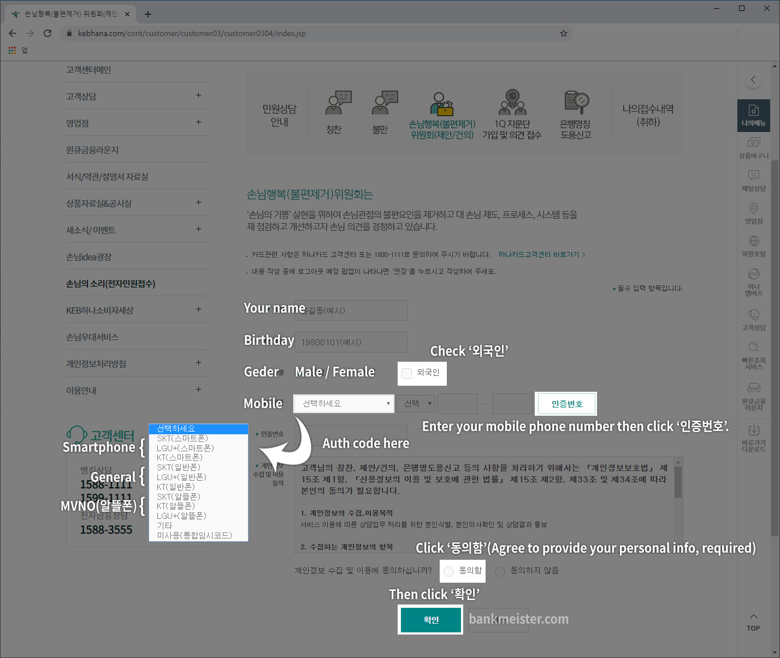The height and width of the screenshot is (658, 780).
Task: Open 손님idea광장 in left menu
Action: point(88,257)
